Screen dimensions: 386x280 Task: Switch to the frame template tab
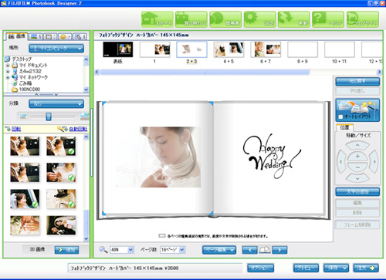(50, 37)
